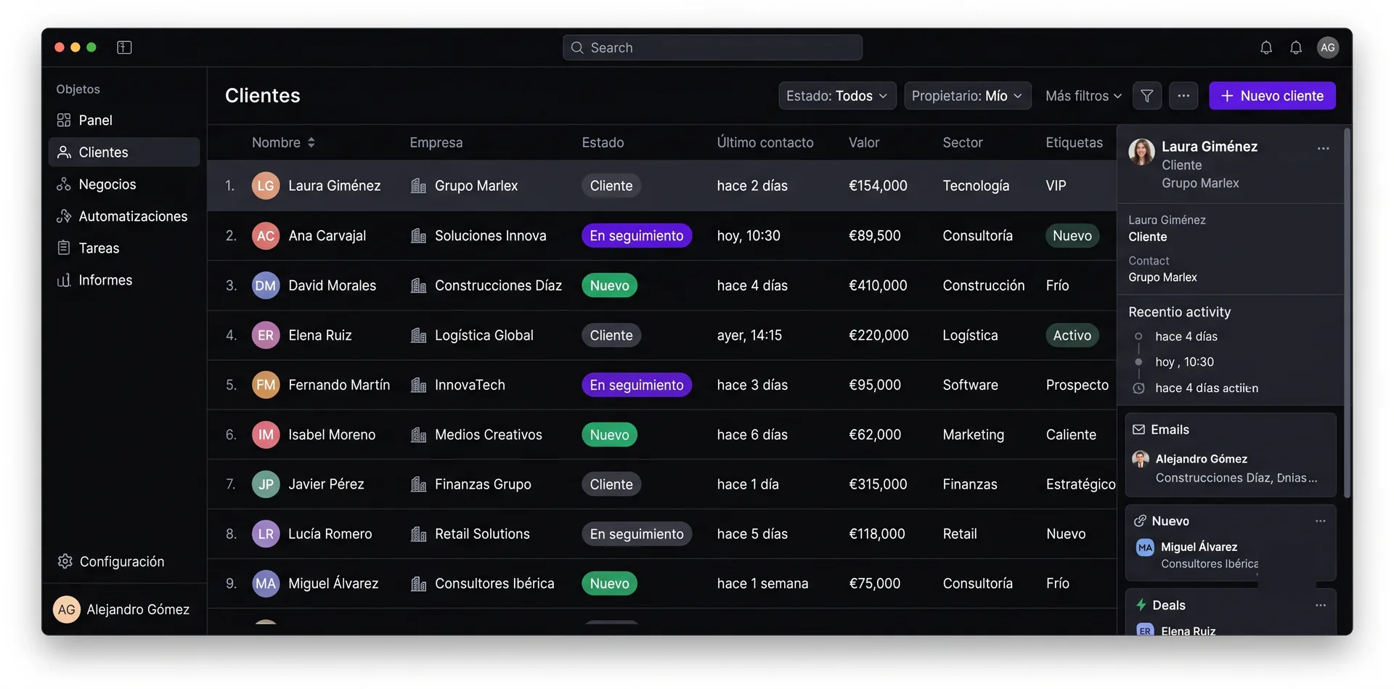Screen dimensions: 1394x689
Task: Open the first notification bell
Action: point(1265,47)
